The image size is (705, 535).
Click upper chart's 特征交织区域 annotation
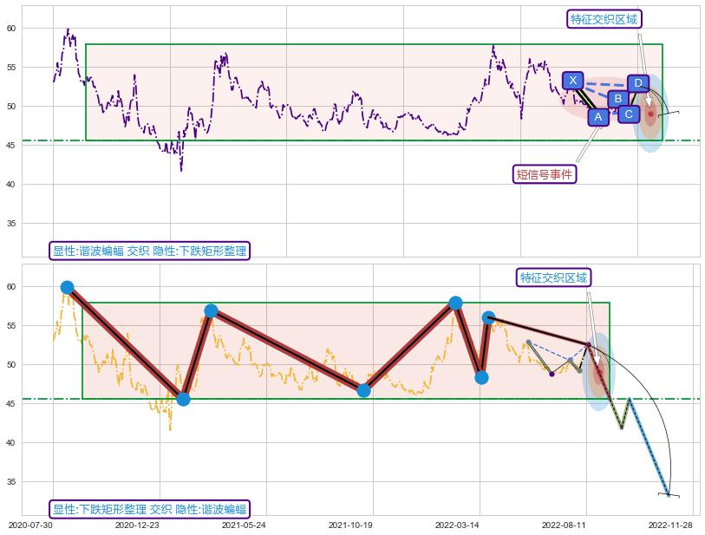click(605, 19)
